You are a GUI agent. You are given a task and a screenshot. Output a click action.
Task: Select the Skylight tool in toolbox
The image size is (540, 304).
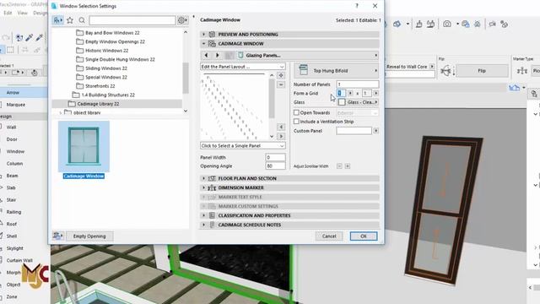(x=14, y=248)
